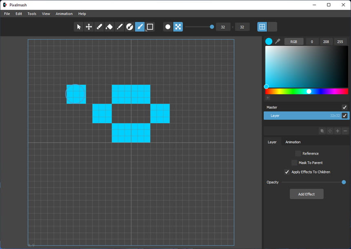
Task: Switch to the Animation properties tab
Action: [293, 142]
